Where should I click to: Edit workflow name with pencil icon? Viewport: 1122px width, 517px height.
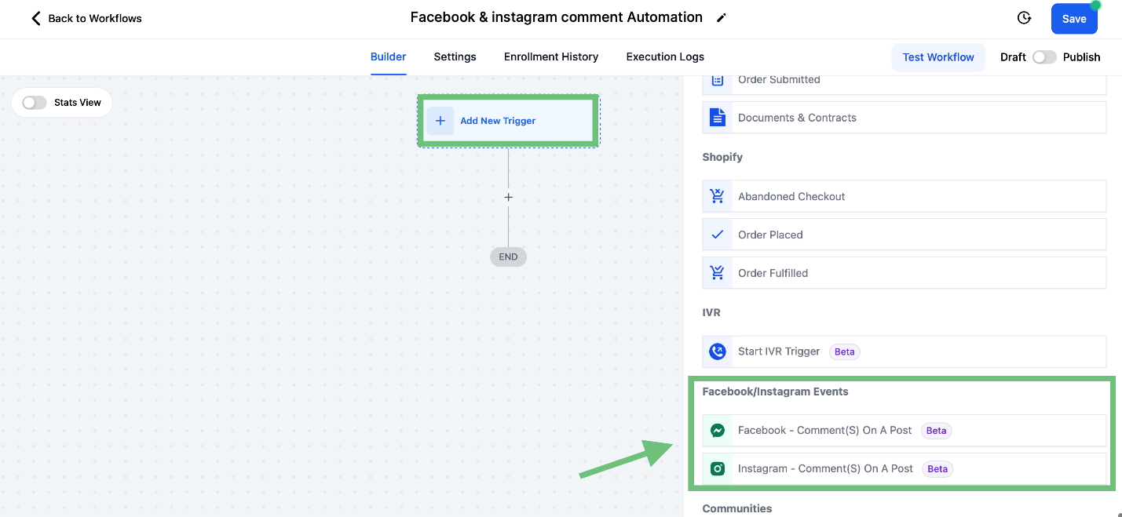pyautogui.click(x=722, y=18)
